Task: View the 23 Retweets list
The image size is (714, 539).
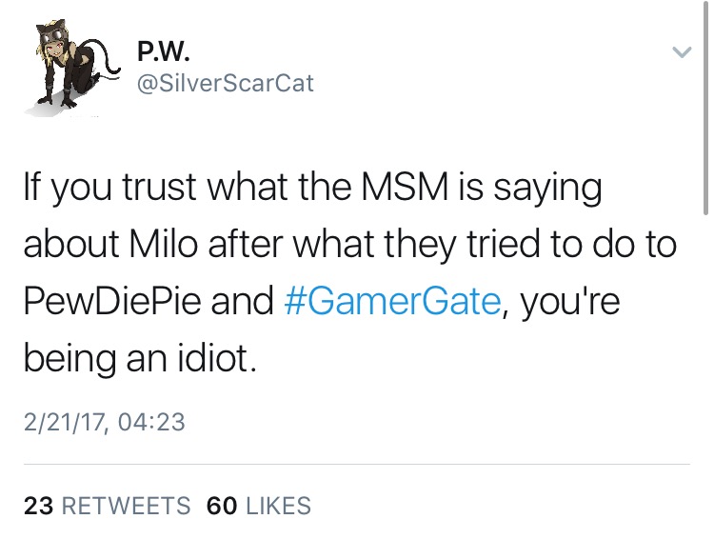Action: click(x=107, y=505)
